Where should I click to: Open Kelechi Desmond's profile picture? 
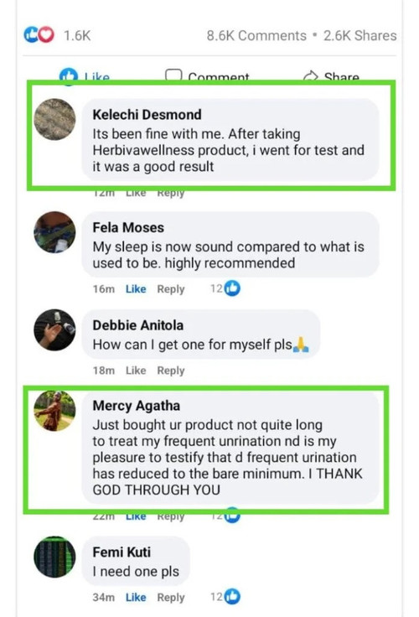click(54, 119)
